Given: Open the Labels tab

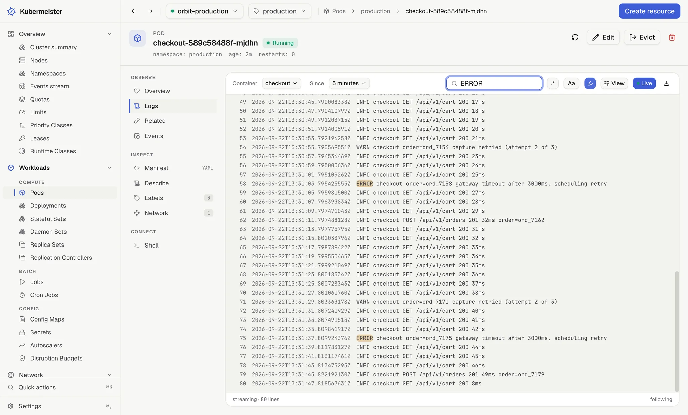Looking at the screenshot, I should pyautogui.click(x=173, y=198).
